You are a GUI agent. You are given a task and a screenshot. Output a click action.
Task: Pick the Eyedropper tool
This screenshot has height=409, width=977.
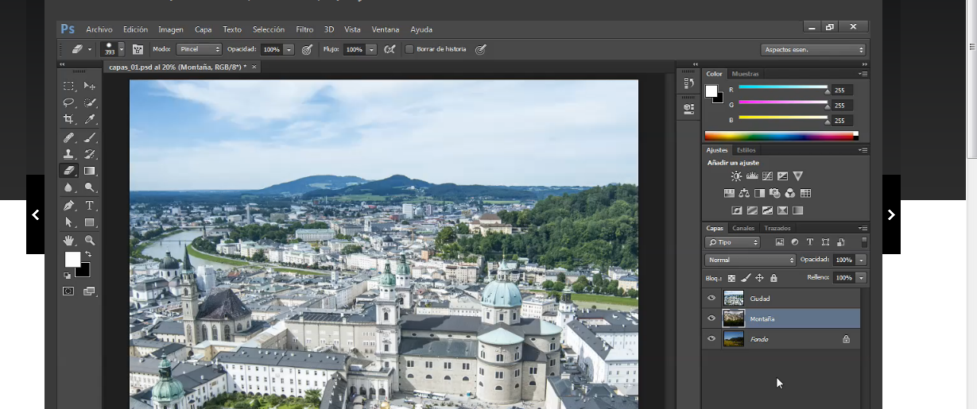pyautogui.click(x=90, y=119)
